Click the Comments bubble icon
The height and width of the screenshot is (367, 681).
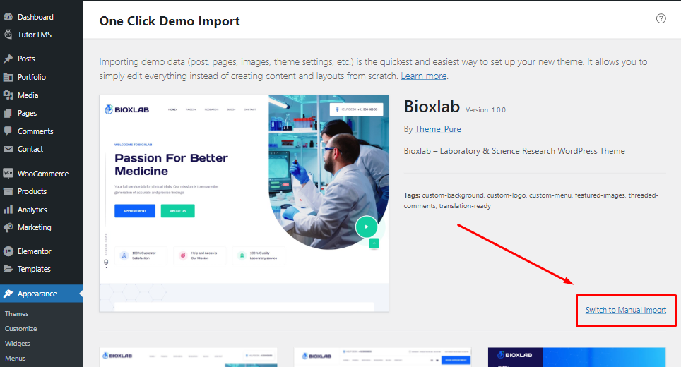point(8,131)
